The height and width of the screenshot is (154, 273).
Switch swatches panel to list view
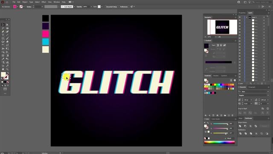pyautogui.click(x=231, y=80)
